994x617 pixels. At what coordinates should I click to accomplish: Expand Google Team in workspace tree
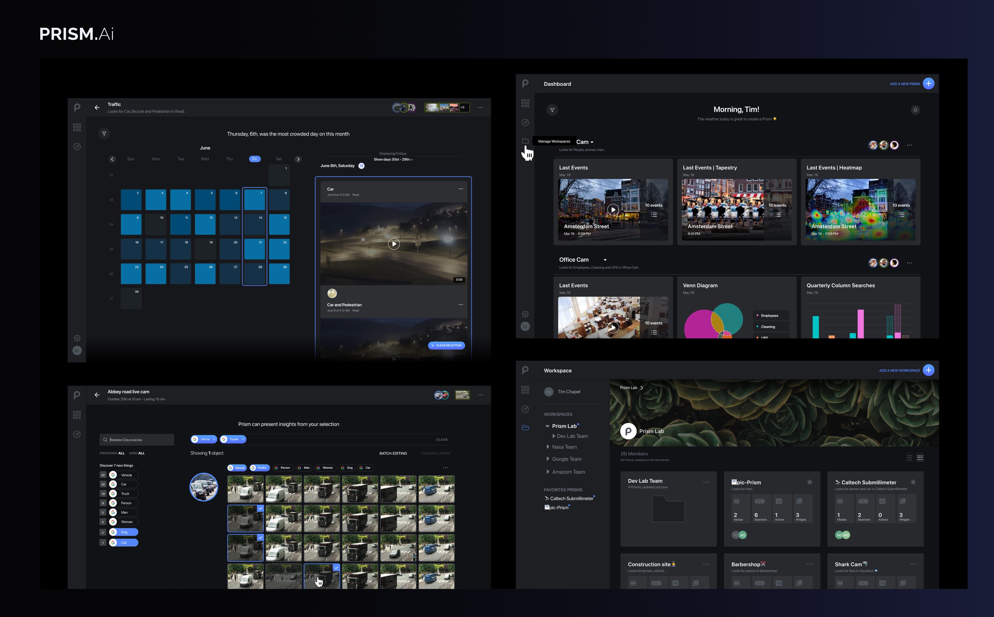coord(548,459)
